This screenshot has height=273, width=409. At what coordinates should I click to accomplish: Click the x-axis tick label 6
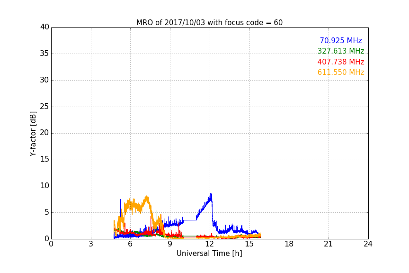coord(131,244)
